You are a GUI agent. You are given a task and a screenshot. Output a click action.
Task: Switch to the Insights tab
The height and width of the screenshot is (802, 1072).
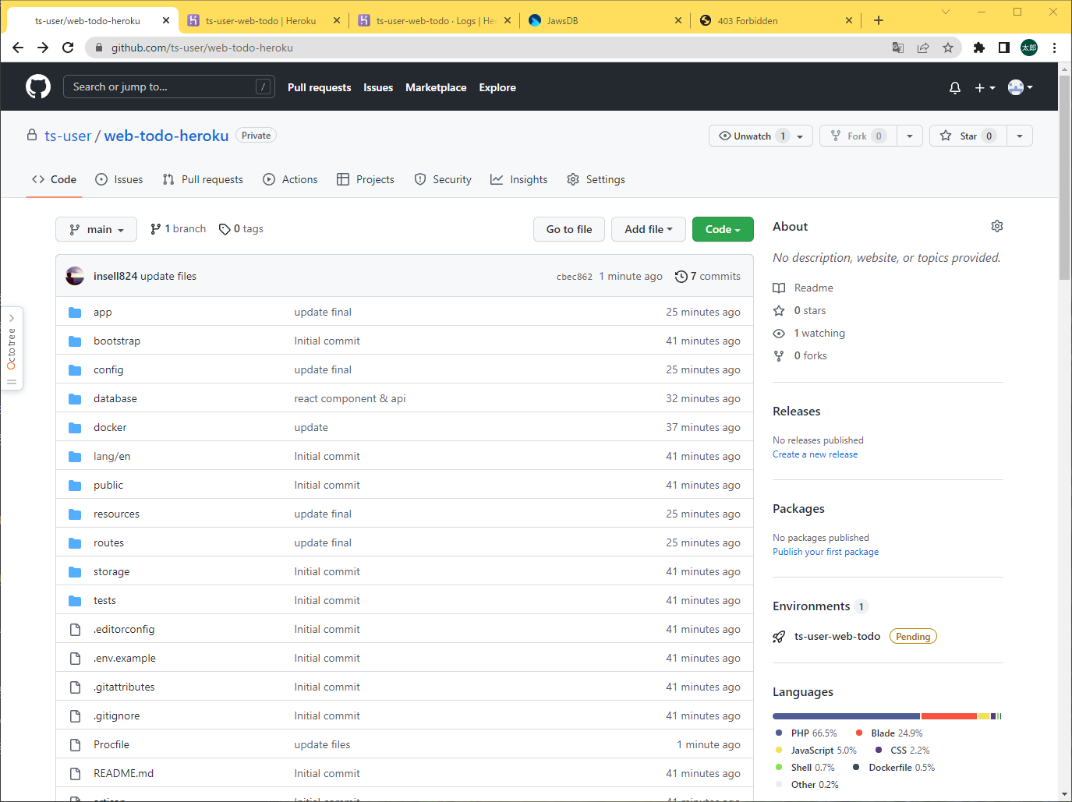519,179
